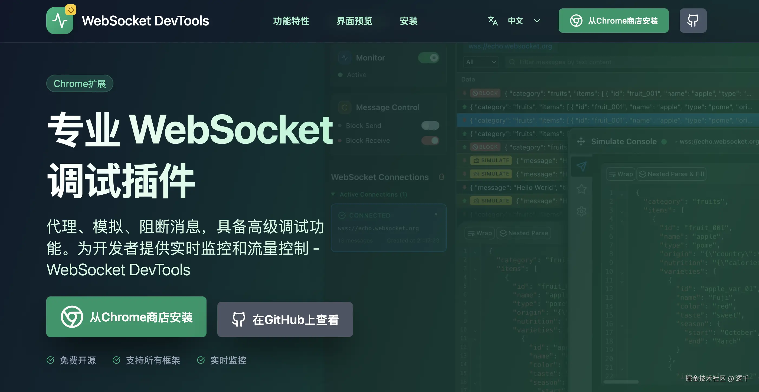Toggle the Monitor switch

[x=428, y=58]
